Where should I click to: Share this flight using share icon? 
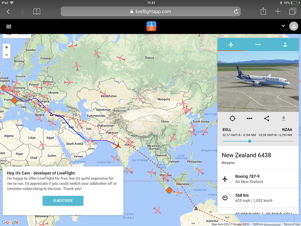click(267, 118)
